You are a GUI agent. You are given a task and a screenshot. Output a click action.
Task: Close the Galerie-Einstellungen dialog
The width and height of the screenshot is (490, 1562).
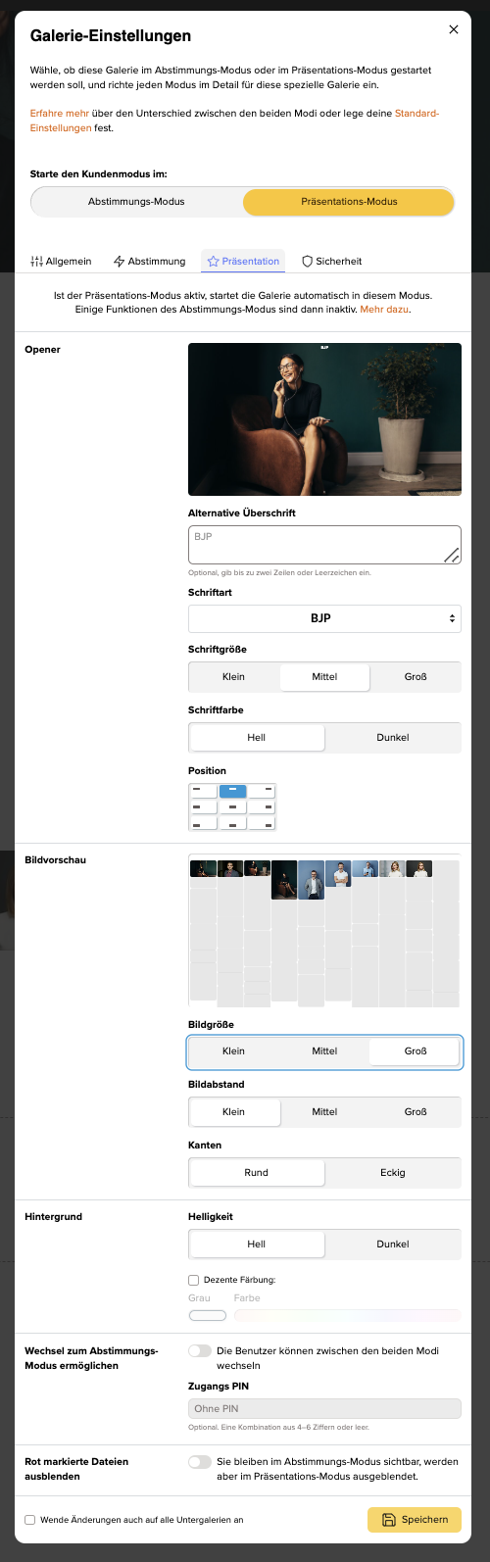454,29
